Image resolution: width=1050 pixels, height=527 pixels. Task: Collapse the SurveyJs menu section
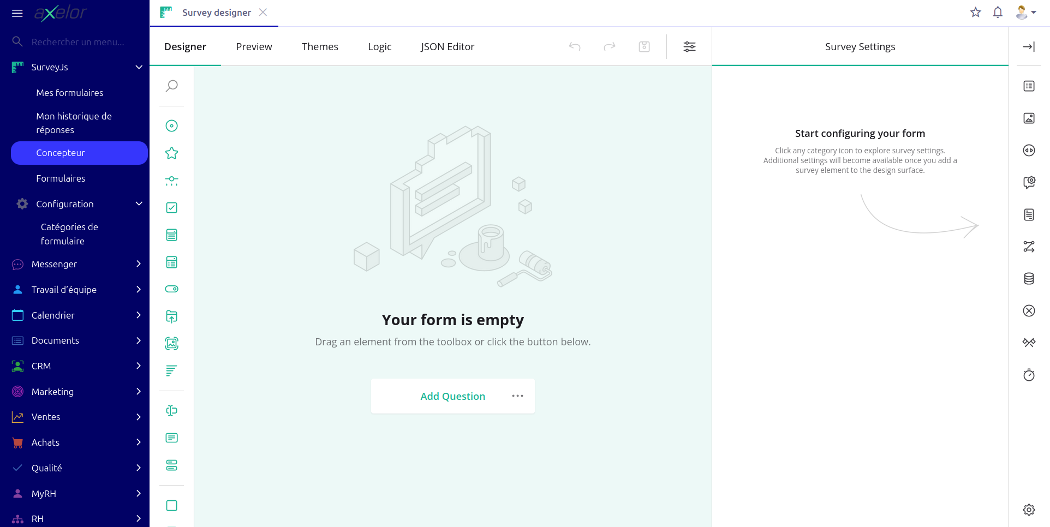pos(139,67)
